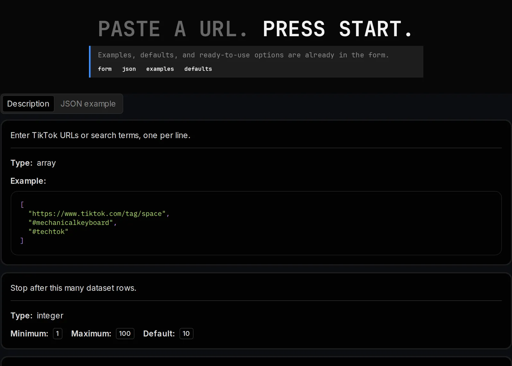Click the 'Example:' label above code block

pos(28,181)
